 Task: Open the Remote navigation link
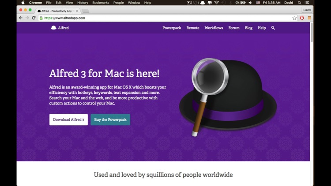click(193, 28)
